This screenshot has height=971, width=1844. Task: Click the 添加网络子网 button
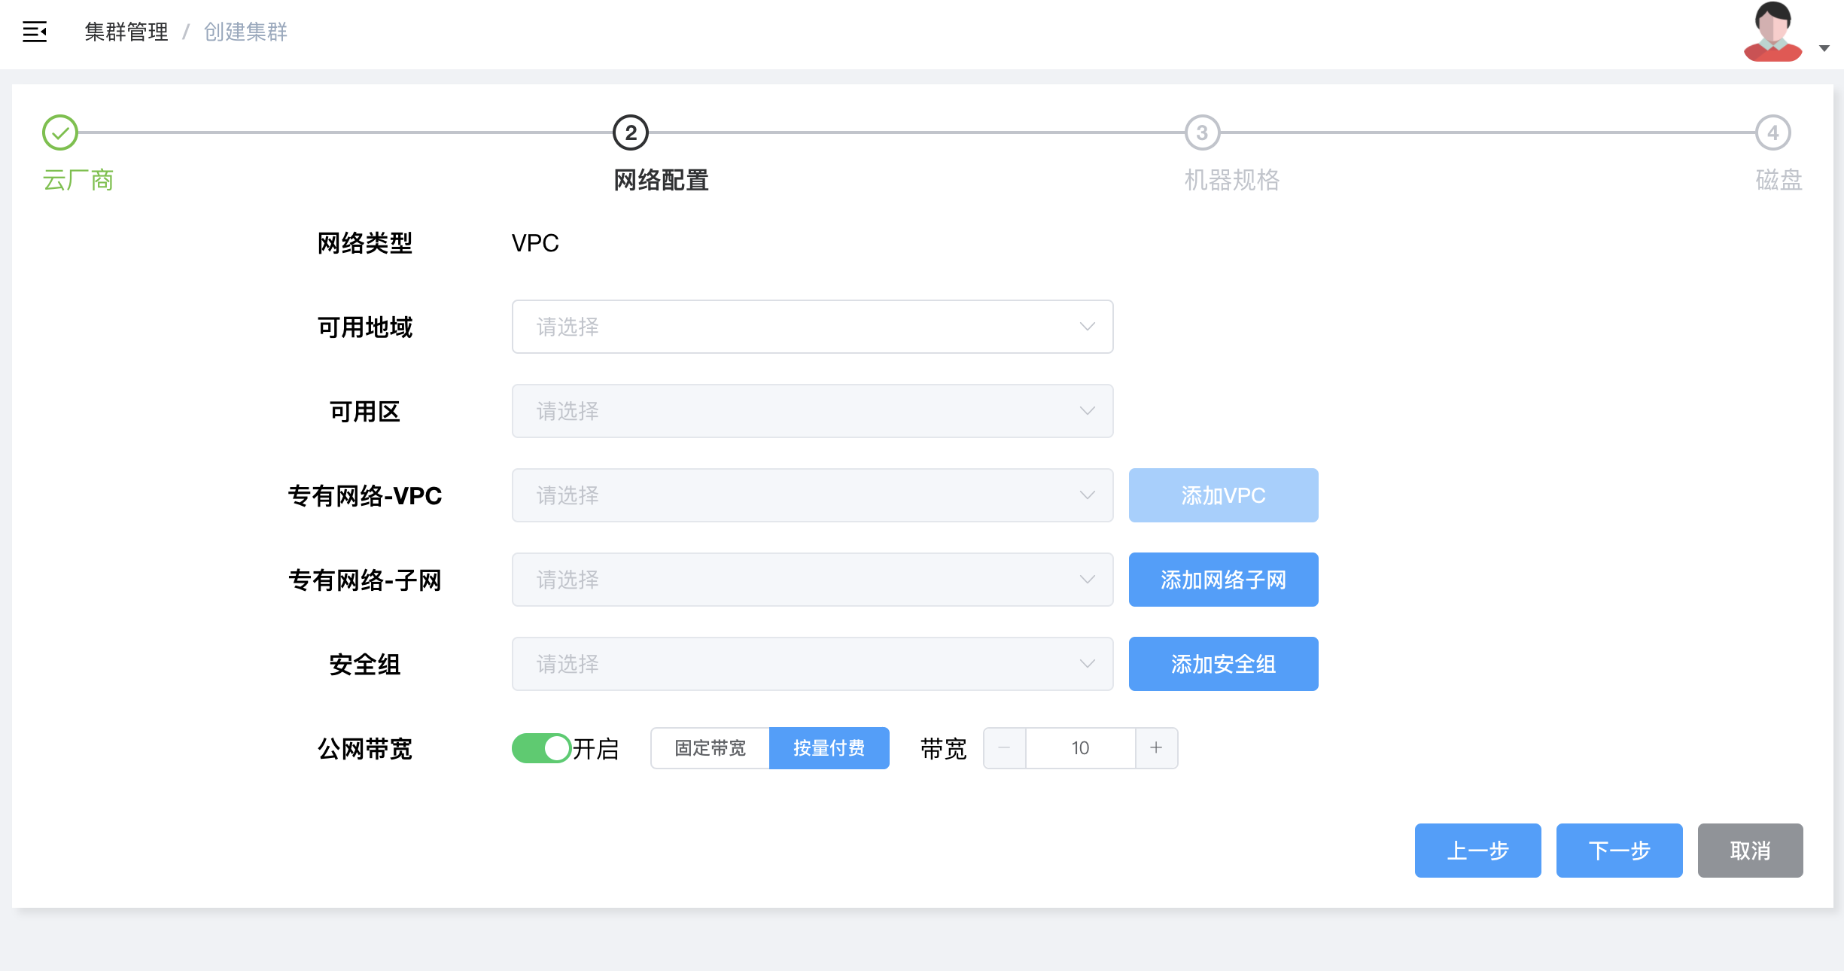(x=1222, y=579)
